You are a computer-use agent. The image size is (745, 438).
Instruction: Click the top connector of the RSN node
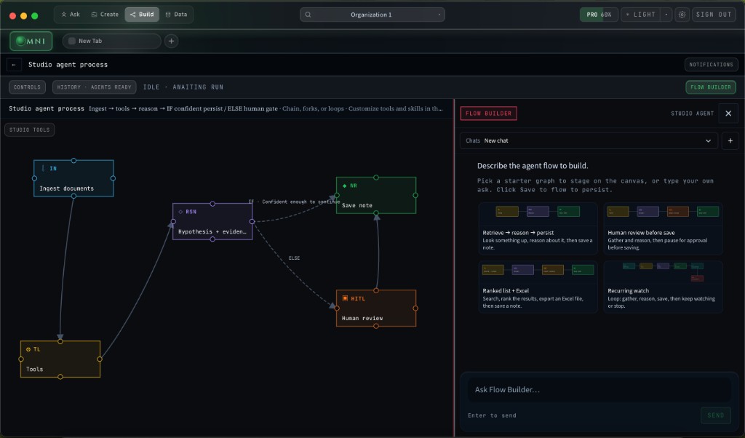point(212,204)
